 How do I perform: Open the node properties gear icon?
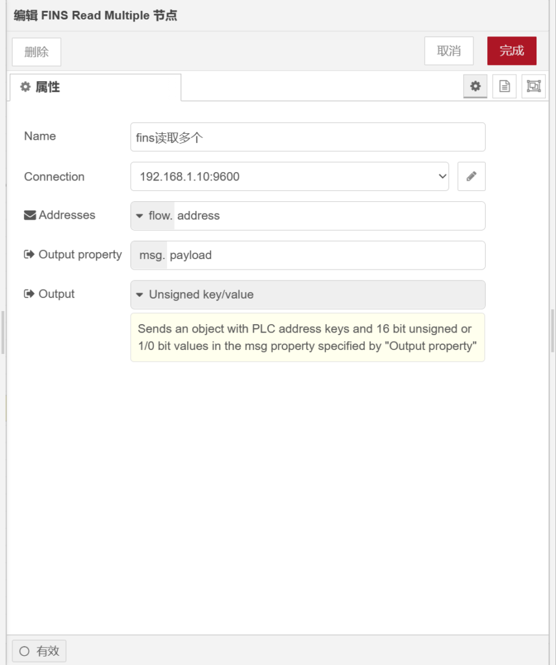coord(475,86)
